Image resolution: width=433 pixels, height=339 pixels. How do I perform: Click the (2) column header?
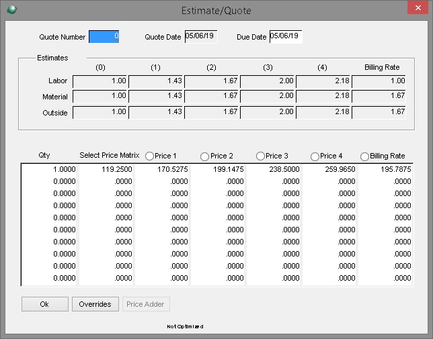point(211,68)
